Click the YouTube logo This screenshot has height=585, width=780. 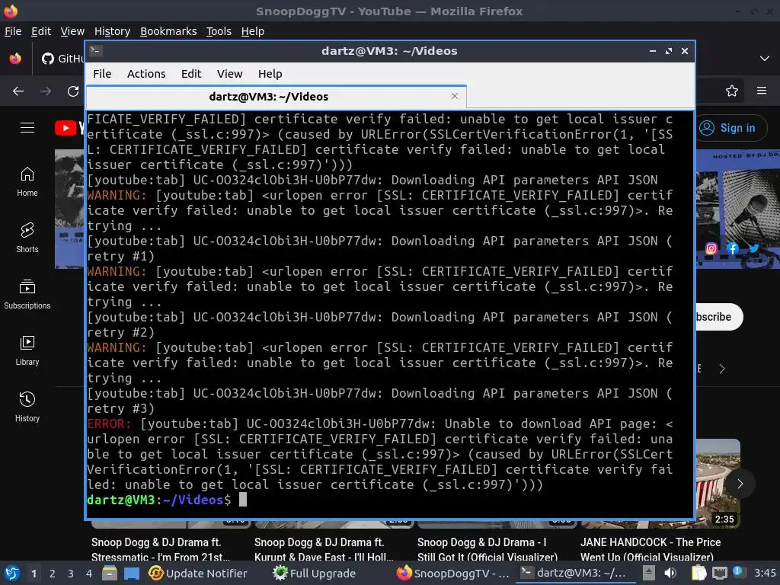click(x=69, y=128)
